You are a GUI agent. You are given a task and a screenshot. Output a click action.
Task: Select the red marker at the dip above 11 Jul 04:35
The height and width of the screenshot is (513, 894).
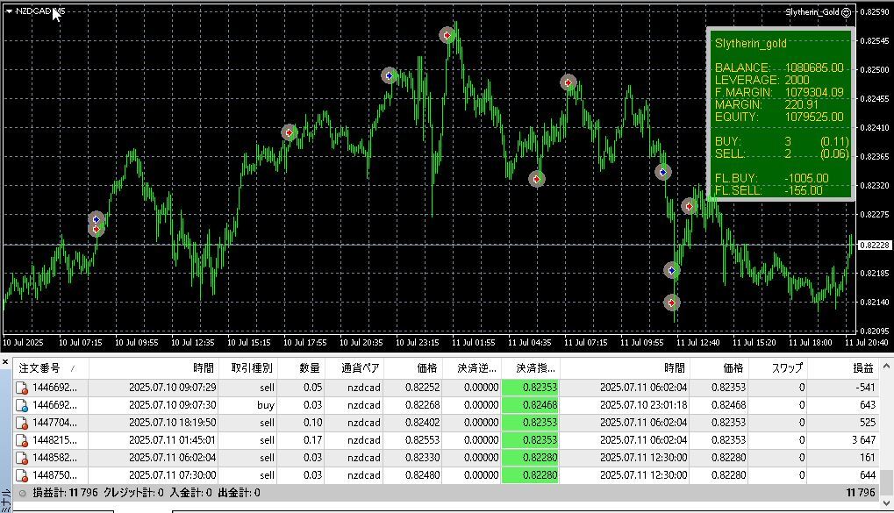tap(537, 179)
